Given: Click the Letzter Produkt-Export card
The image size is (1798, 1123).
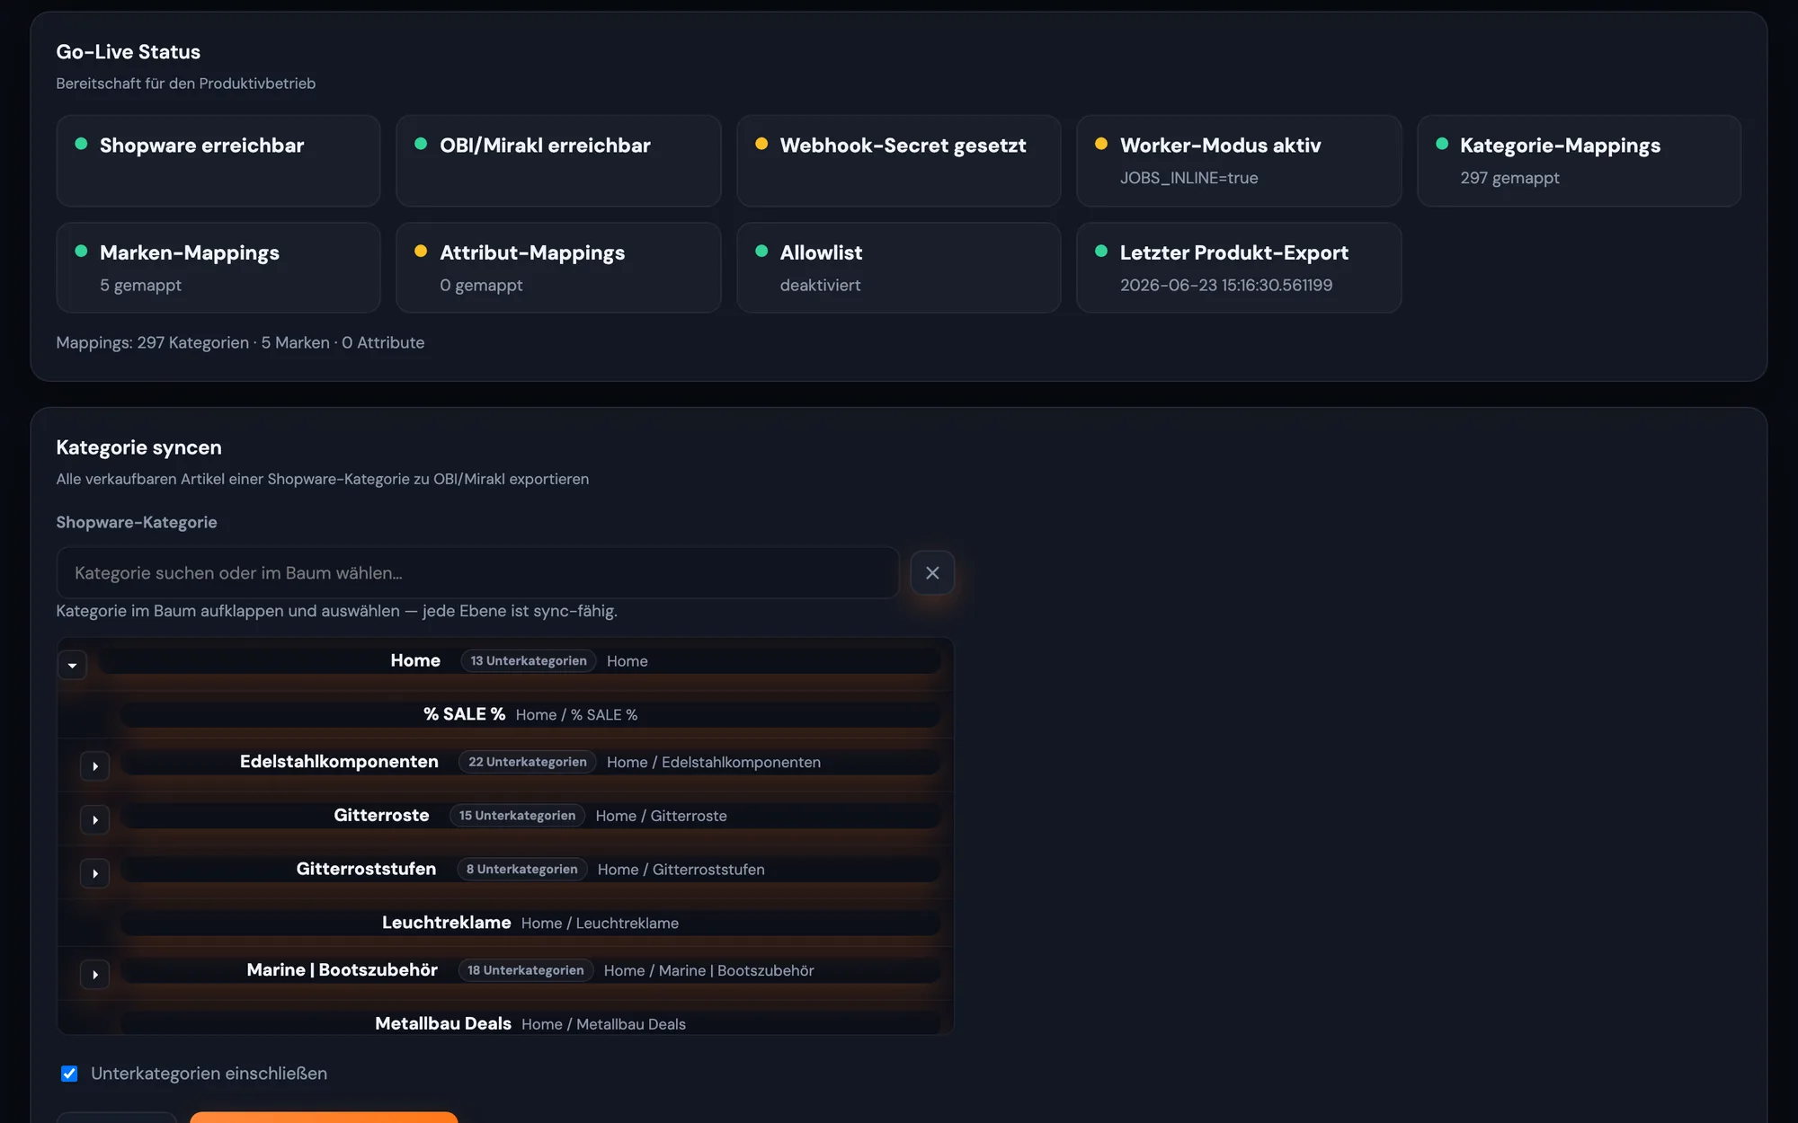Looking at the screenshot, I should 1239,268.
